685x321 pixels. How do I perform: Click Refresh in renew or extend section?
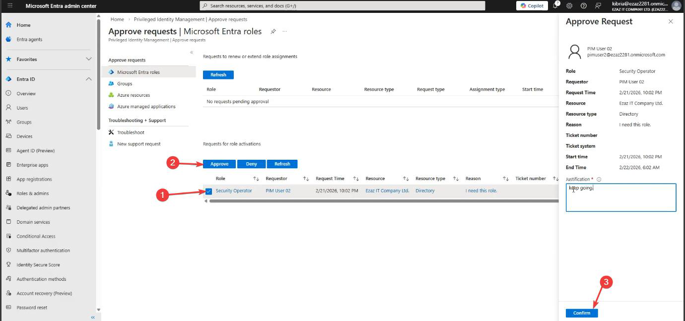click(218, 75)
